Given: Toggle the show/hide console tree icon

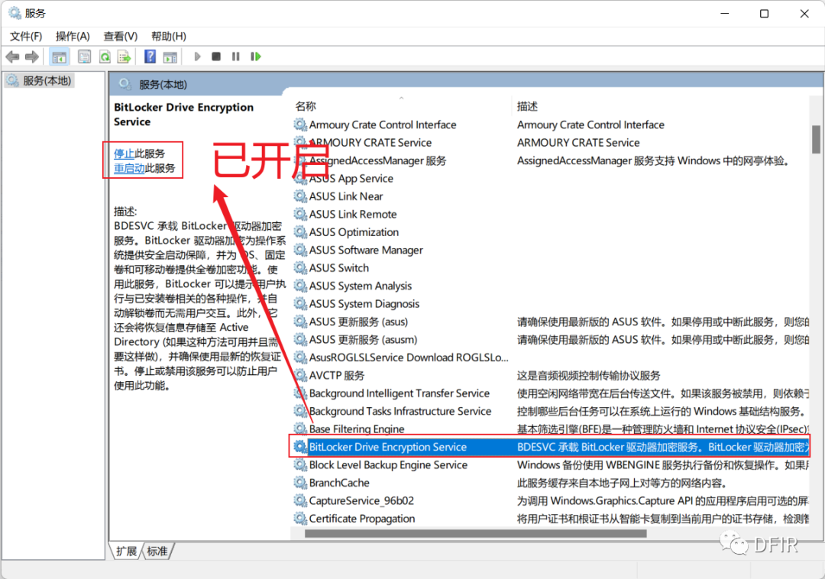Looking at the screenshot, I should pos(59,57).
